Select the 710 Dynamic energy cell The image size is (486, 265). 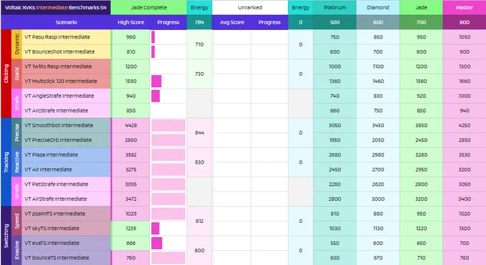[x=199, y=44]
